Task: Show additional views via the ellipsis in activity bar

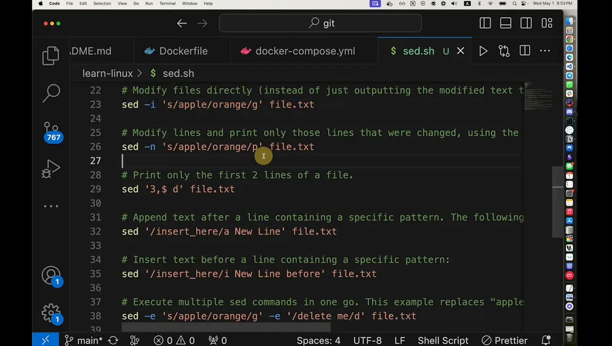Action: (51, 206)
